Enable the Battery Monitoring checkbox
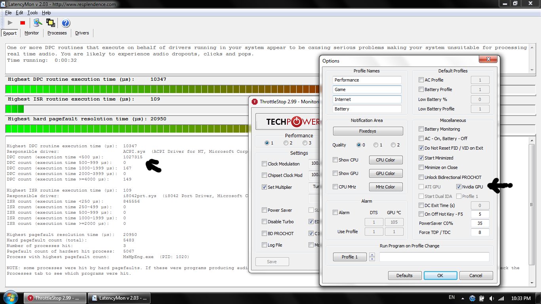This screenshot has width=541, height=304. pos(421,129)
